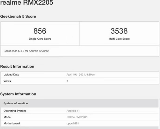The image size is (160, 129).
Task: Select the Operating System row label
Action: tap(15, 111)
